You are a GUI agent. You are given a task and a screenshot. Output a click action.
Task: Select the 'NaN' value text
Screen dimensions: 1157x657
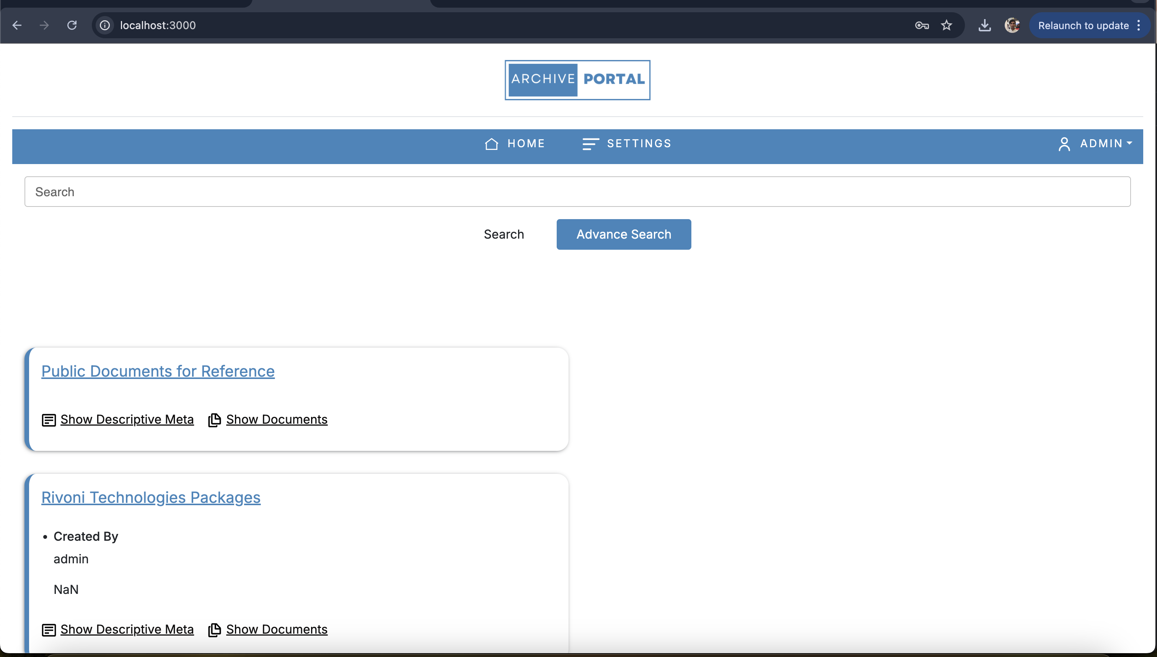point(66,590)
